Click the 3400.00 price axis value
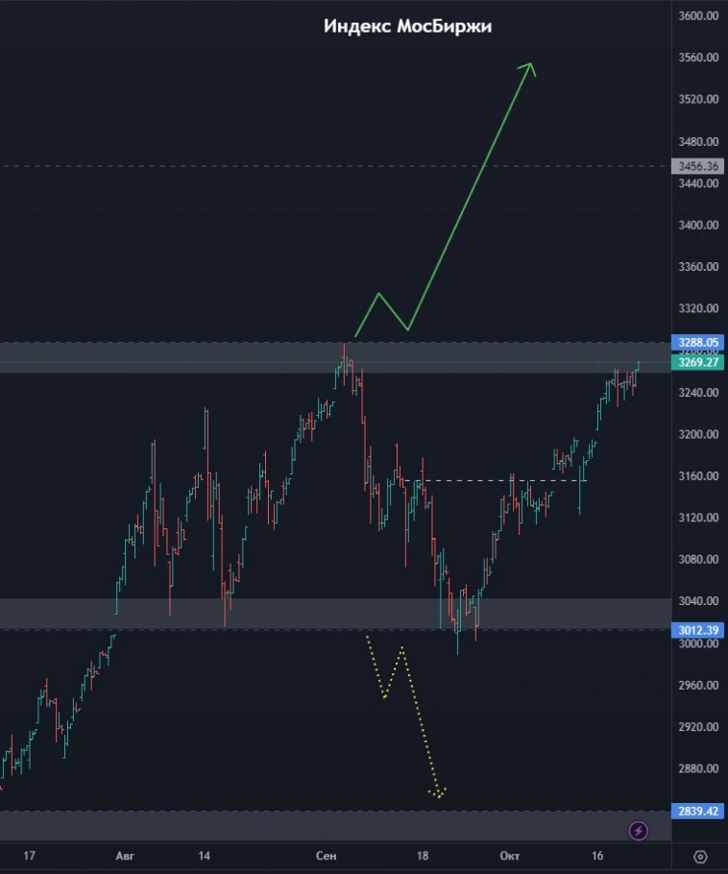 [698, 225]
